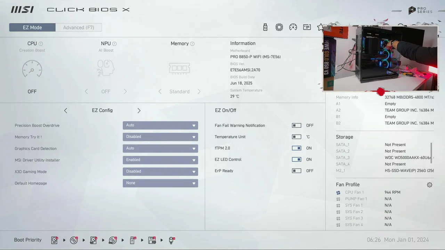Click the PUMP Fan 1 fan icon
Image resolution: width=445 pixels, height=250 pixels.
338,199
